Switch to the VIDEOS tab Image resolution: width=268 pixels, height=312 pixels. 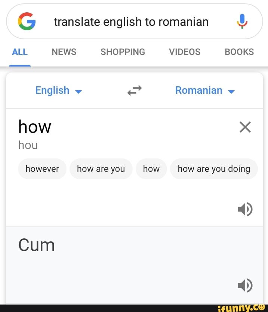pos(184,52)
